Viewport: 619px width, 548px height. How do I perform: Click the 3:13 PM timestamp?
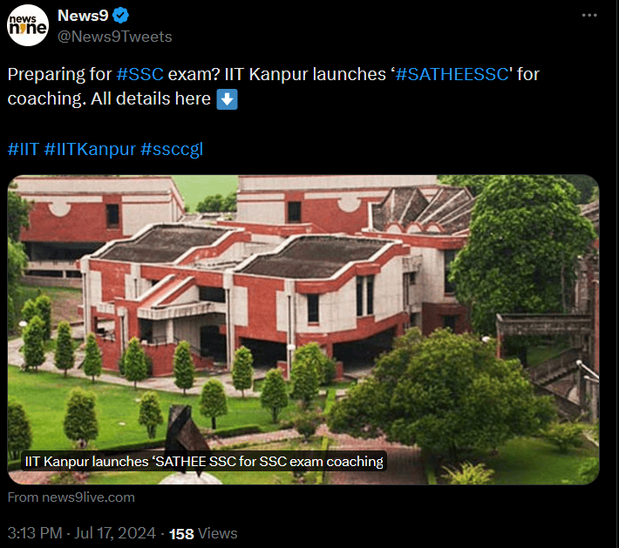[35, 533]
